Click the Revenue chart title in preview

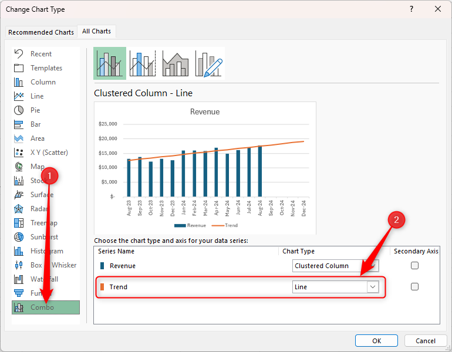point(205,112)
